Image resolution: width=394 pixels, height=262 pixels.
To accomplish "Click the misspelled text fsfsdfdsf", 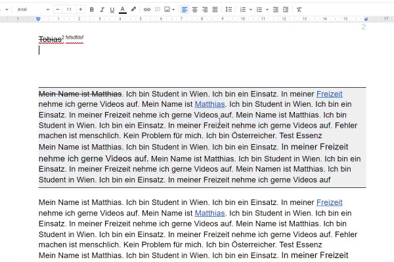I will coord(74,37).
